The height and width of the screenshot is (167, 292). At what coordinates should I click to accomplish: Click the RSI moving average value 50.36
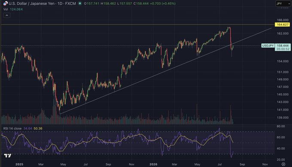coord(38,128)
